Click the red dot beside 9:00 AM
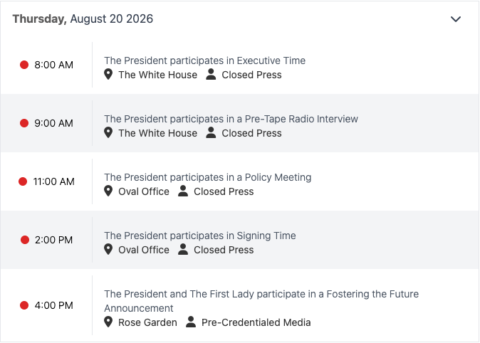Screen dimensions: 480x343 click(x=24, y=123)
